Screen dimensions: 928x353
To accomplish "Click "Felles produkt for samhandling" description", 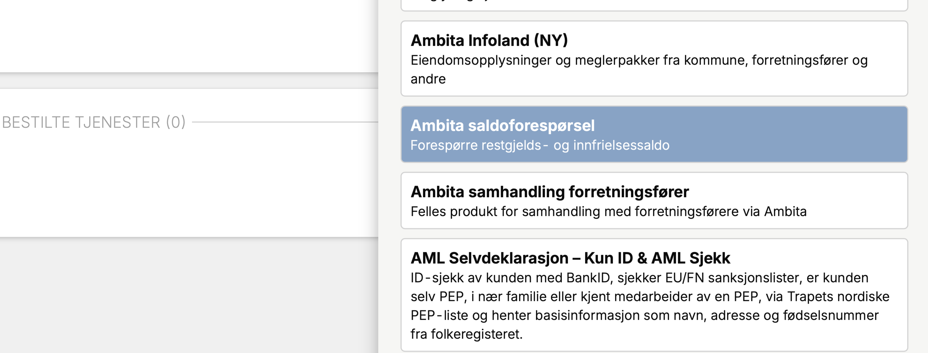I will (608, 212).
